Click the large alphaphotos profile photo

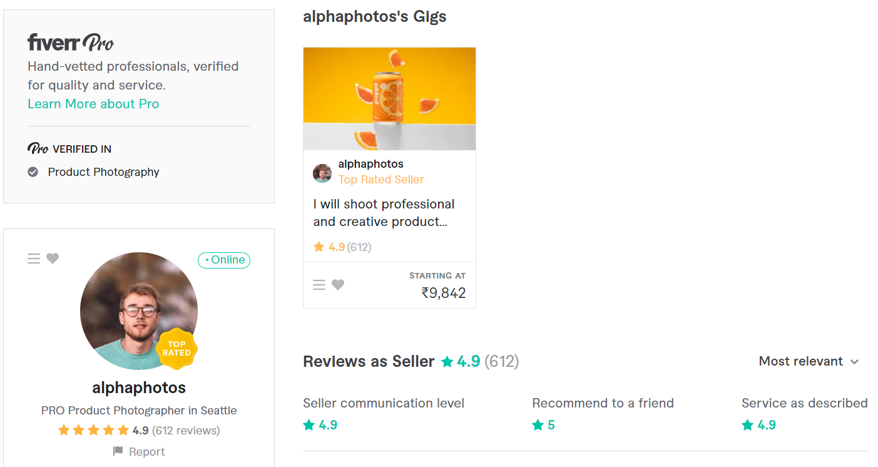(139, 311)
